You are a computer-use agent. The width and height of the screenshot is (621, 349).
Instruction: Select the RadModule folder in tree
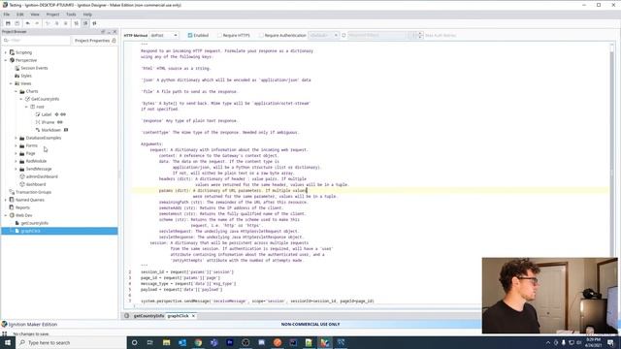tap(36, 161)
